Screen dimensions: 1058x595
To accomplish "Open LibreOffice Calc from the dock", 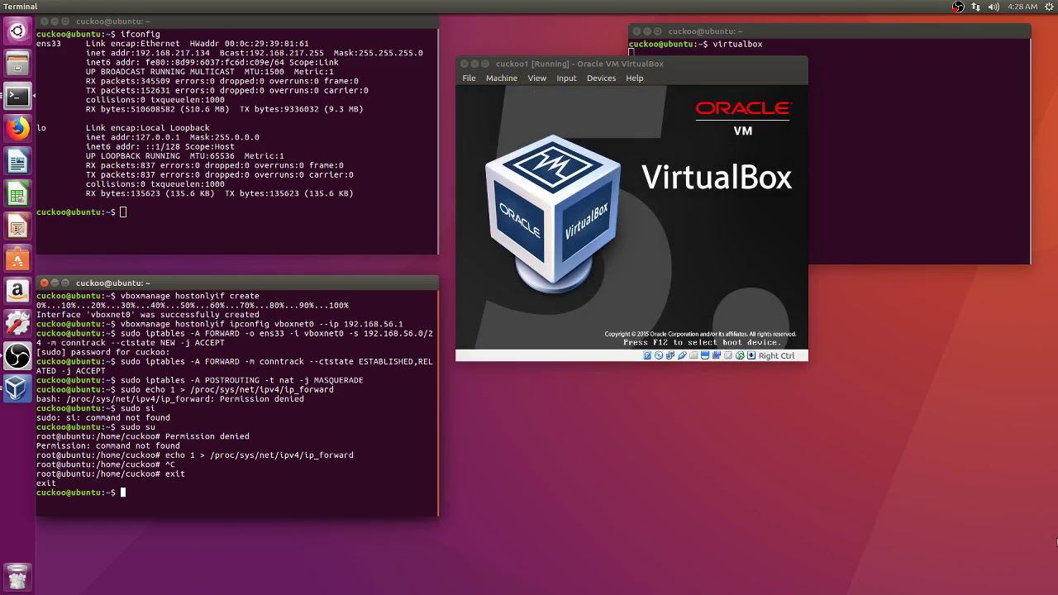I will click(x=17, y=193).
